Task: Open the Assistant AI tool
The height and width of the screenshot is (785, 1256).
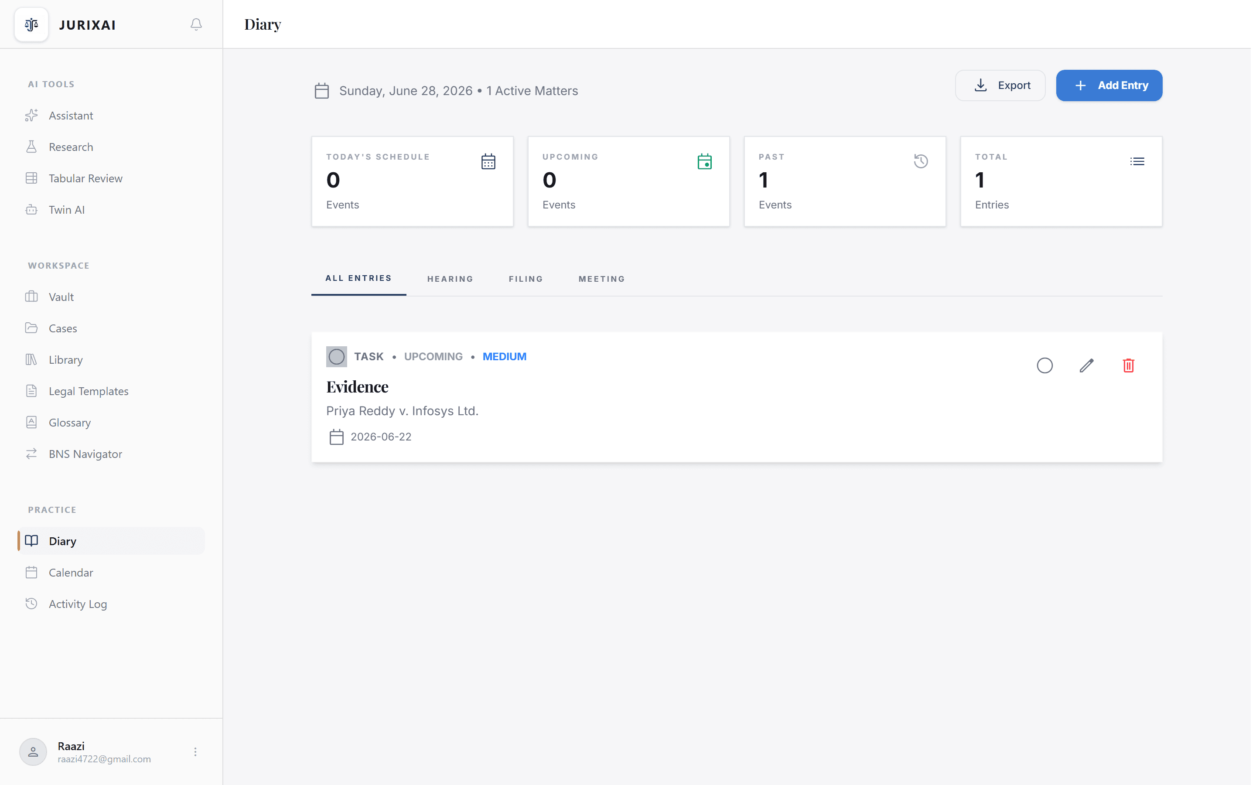Action: [x=111, y=116]
